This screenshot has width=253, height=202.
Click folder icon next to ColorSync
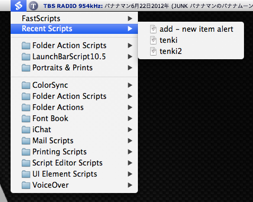(26, 85)
